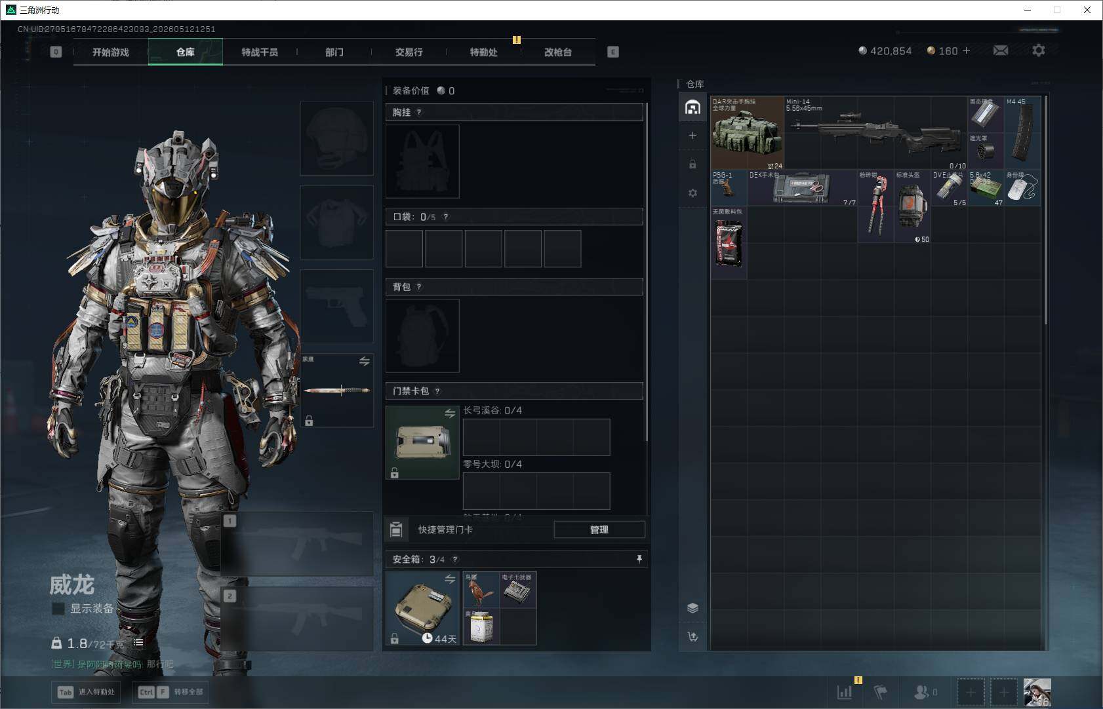Select the empty body armor slot
This screenshot has width=1103, height=709.
(x=337, y=222)
